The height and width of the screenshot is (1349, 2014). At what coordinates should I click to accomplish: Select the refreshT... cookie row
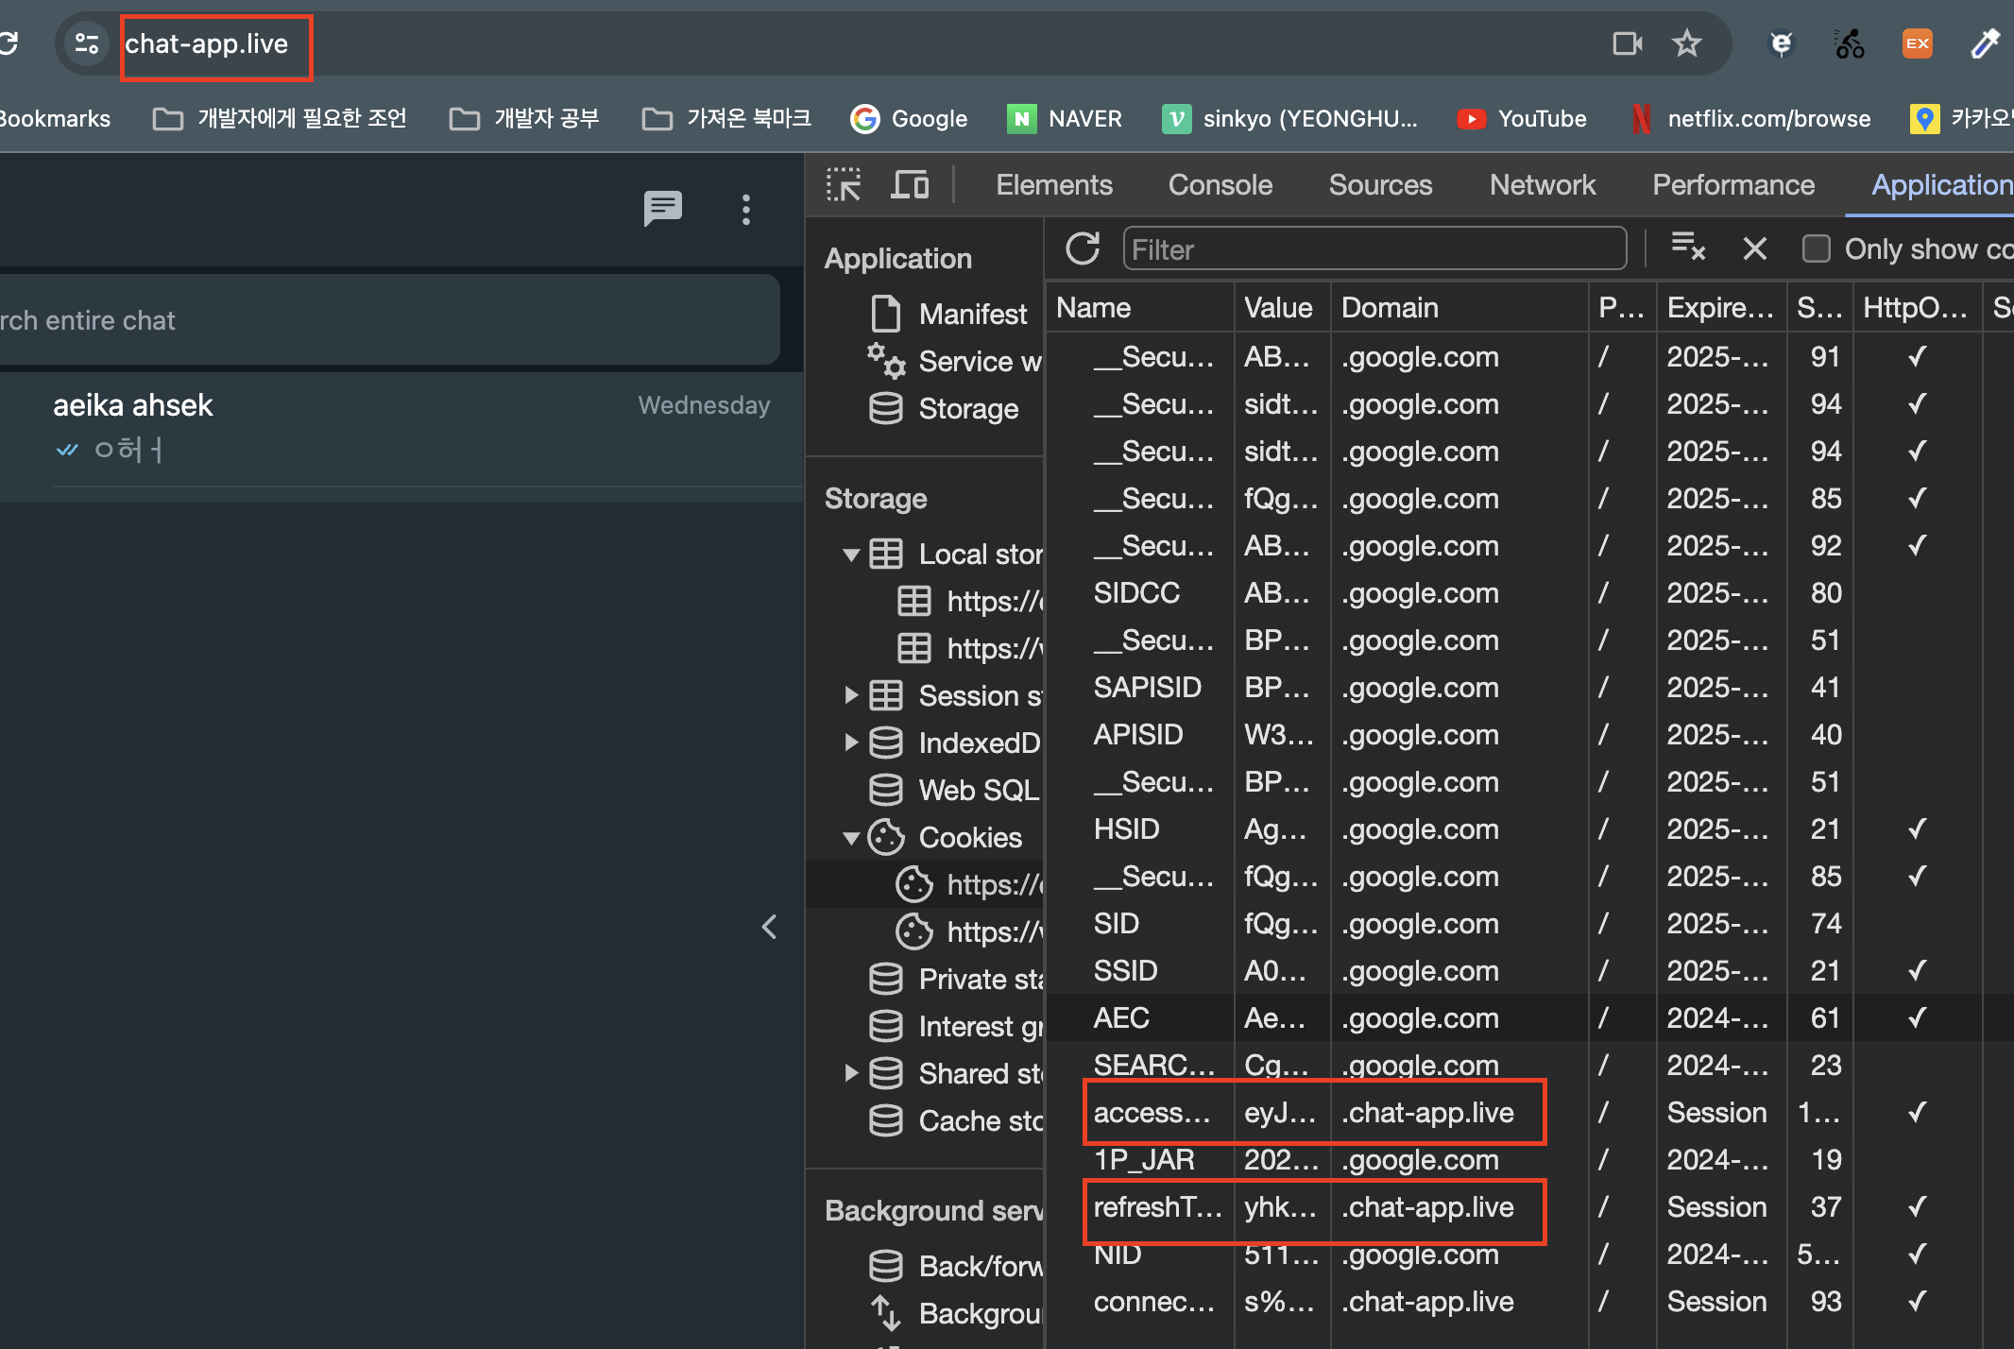pyautogui.click(x=1530, y=1206)
